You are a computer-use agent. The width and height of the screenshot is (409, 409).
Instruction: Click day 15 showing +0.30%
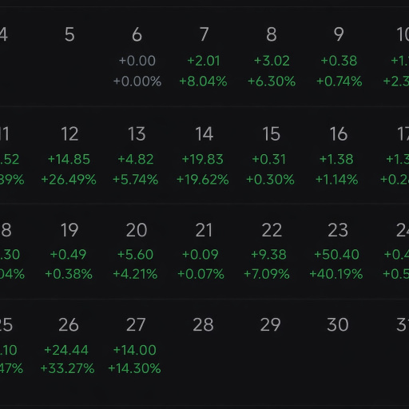(x=272, y=156)
